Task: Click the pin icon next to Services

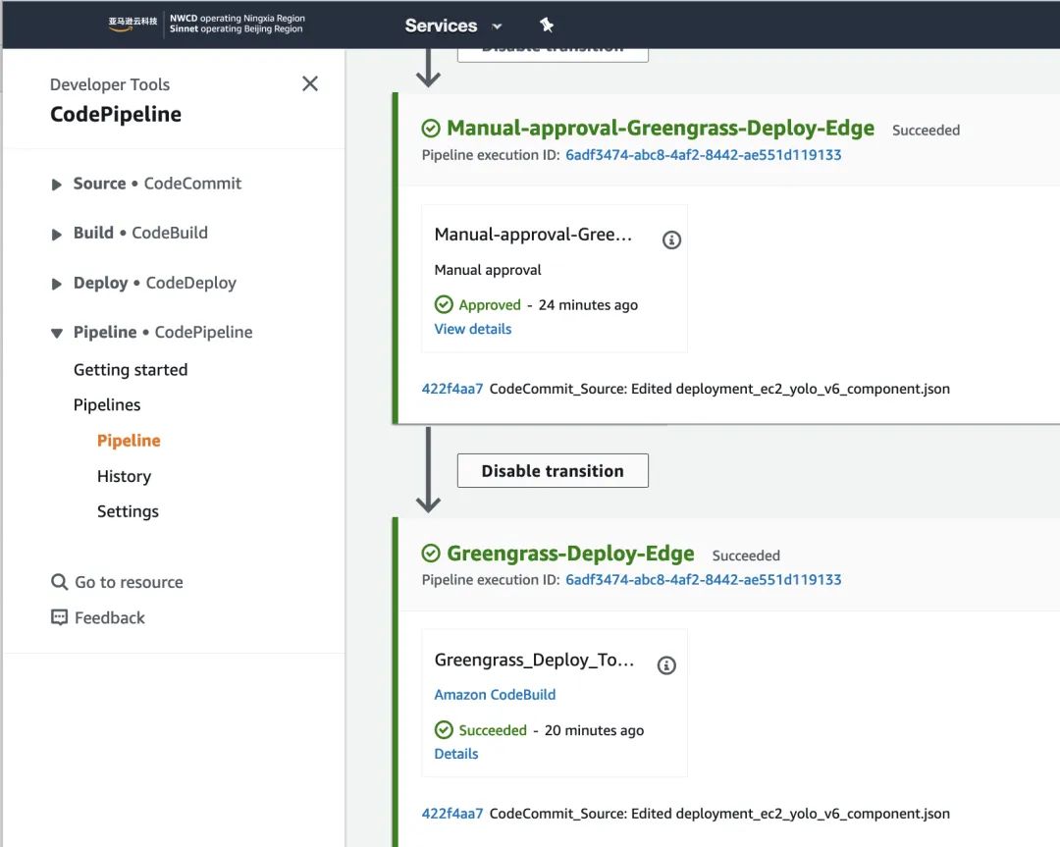Action: point(547,26)
